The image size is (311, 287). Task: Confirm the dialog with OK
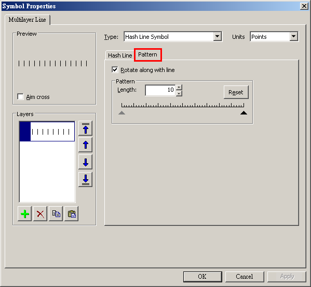[202, 277]
